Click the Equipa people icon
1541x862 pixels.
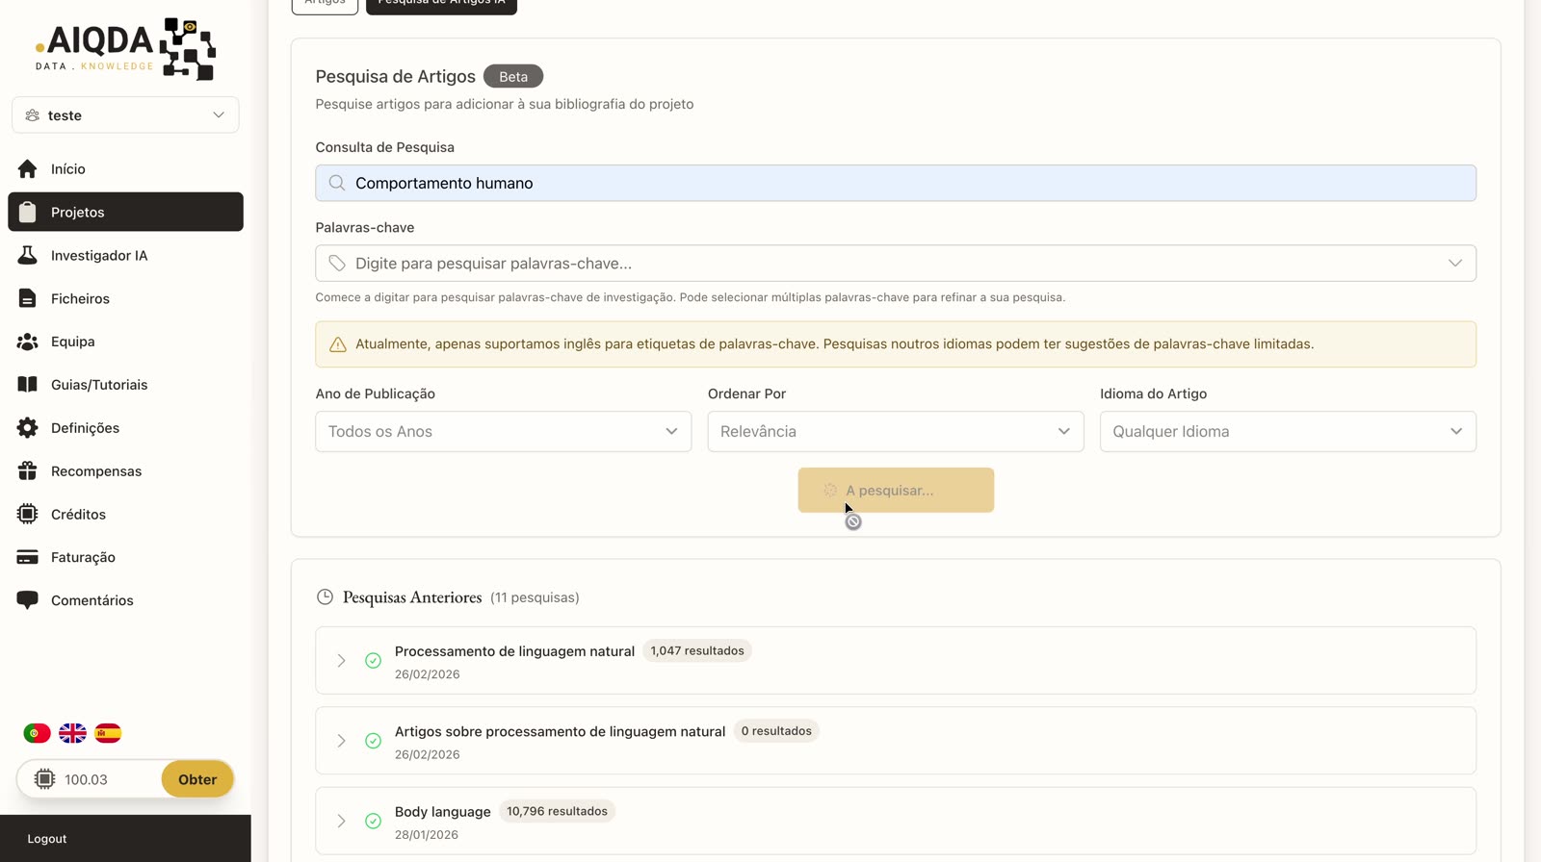(x=27, y=342)
